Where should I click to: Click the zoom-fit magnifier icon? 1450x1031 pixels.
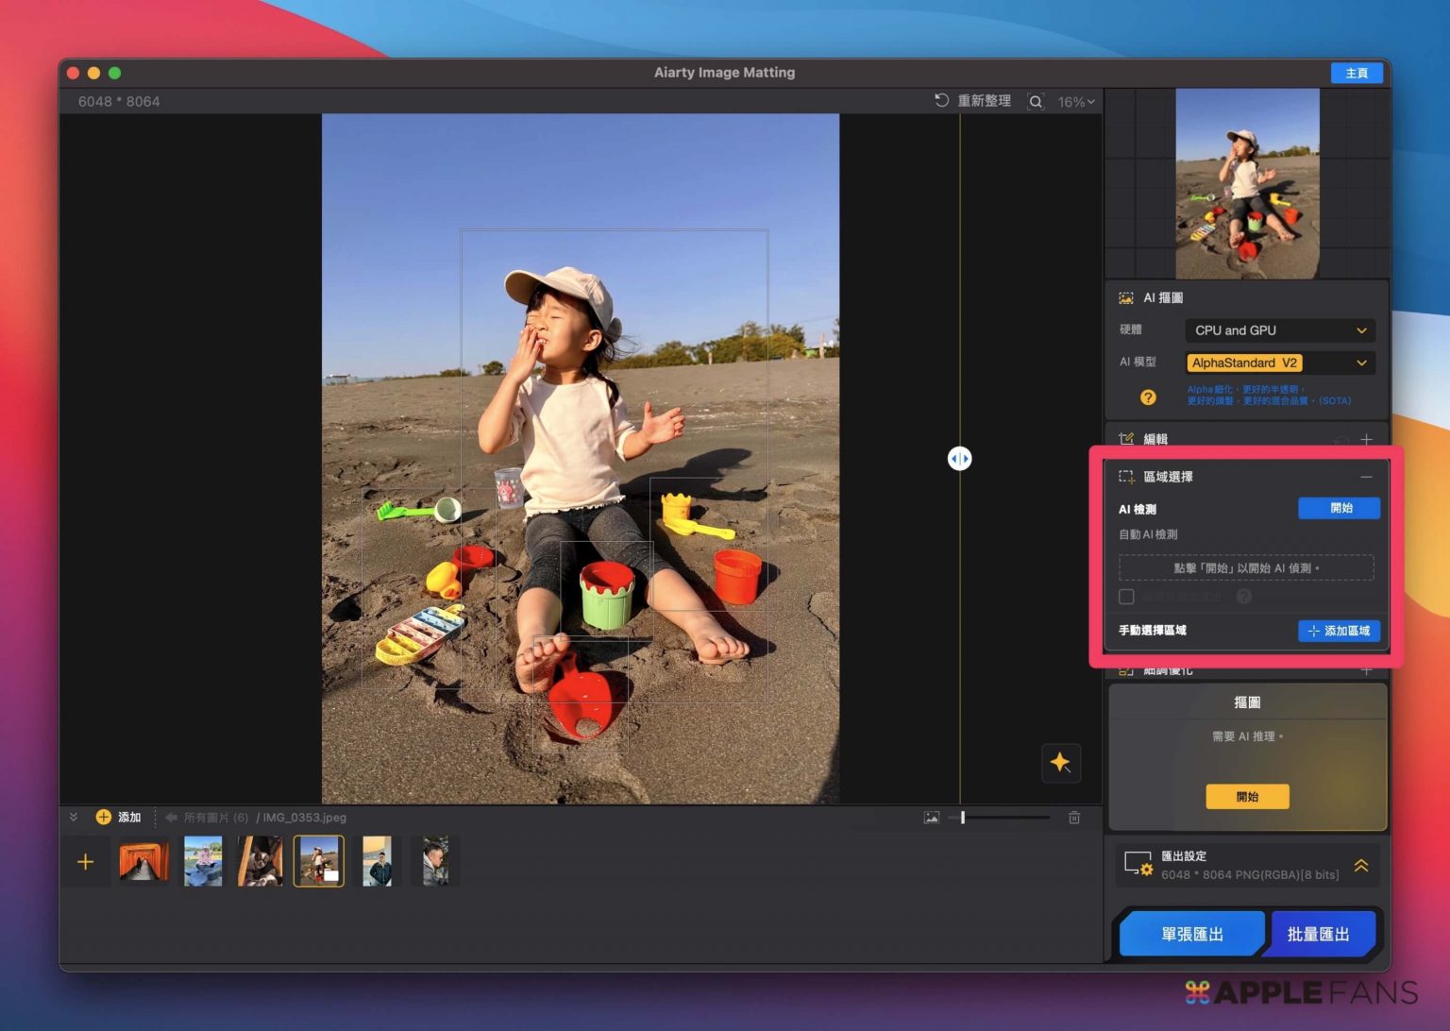tap(1036, 102)
